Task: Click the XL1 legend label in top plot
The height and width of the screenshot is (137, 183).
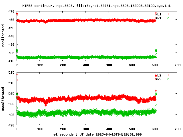Action: [158, 14]
